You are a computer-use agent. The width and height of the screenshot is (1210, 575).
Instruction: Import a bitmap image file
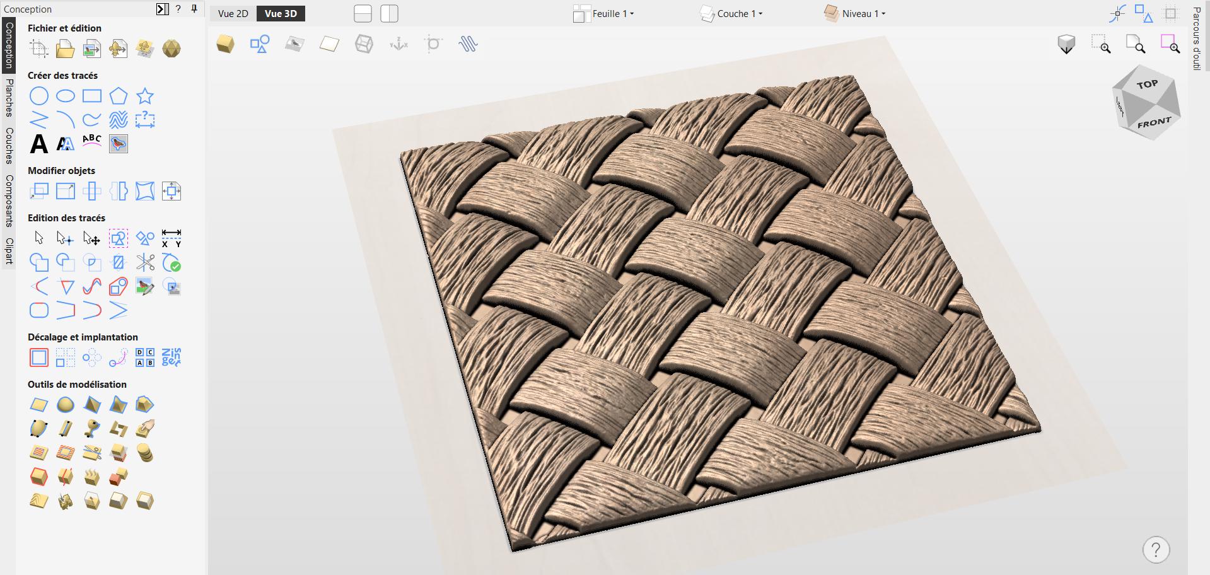pos(92,49)
